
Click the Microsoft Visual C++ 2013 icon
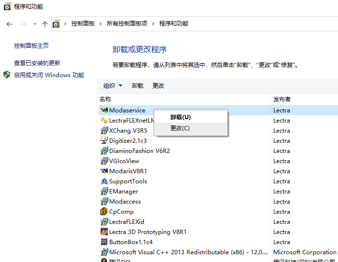point(104,252)
